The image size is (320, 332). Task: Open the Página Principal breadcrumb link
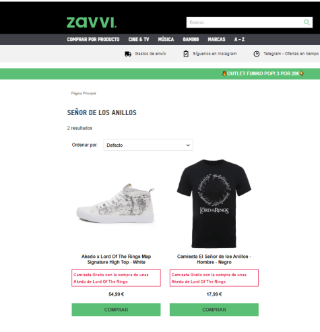coord(84,93)
